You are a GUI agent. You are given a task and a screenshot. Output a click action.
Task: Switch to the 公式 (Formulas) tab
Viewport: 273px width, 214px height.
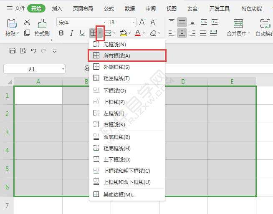click(109, 8)
